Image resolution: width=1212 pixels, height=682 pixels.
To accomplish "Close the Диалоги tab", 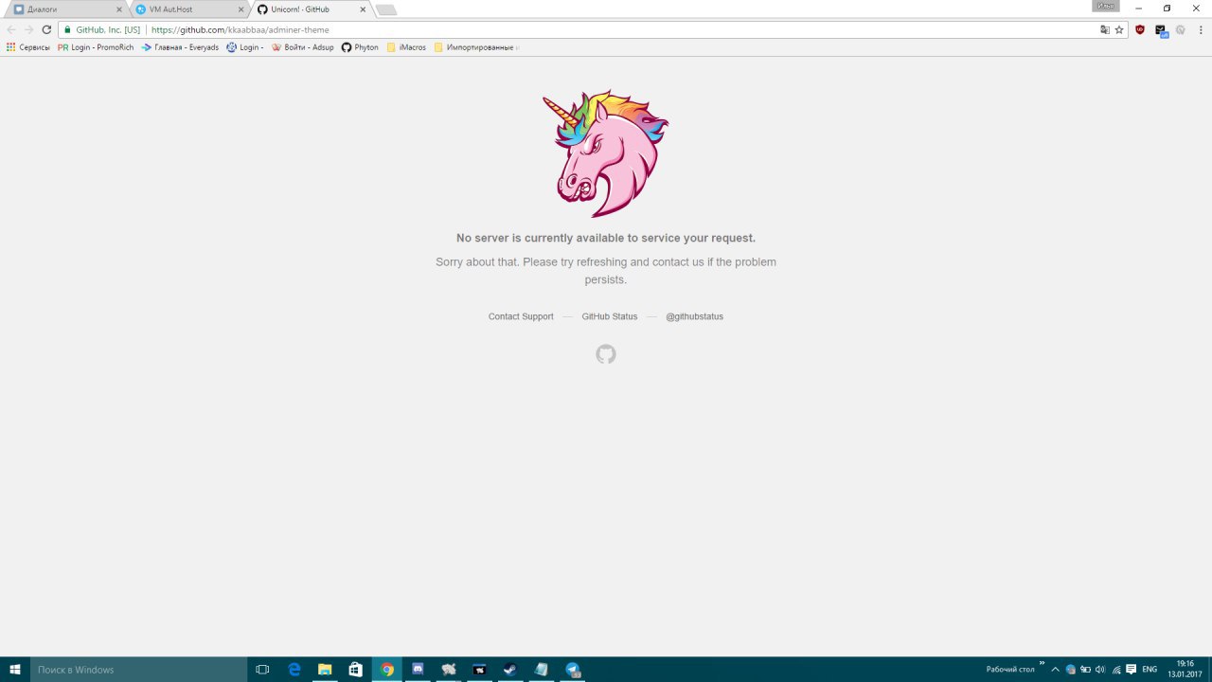I will click(118, 9).
